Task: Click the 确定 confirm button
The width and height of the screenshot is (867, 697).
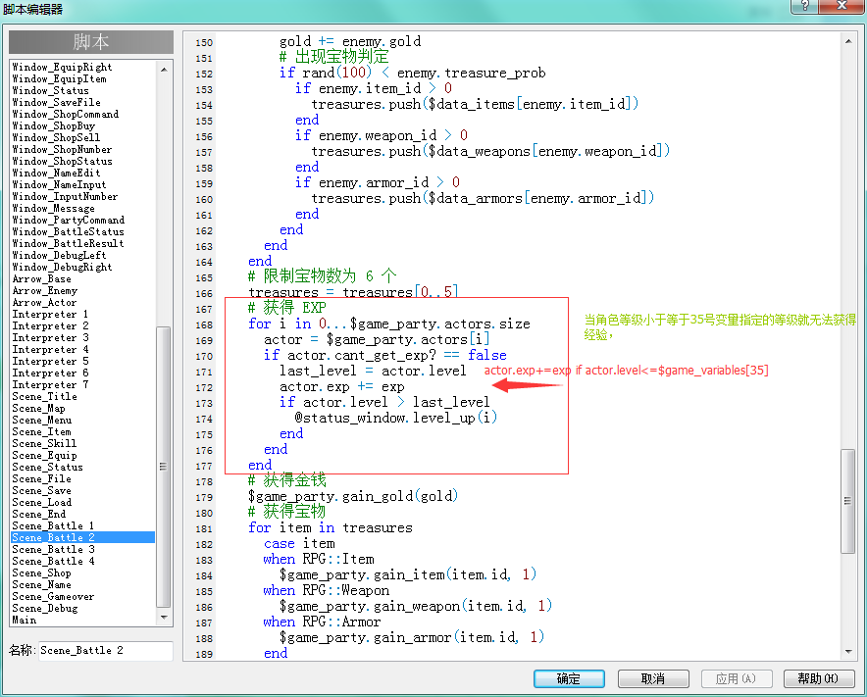Action: click(x=569, y=678)
